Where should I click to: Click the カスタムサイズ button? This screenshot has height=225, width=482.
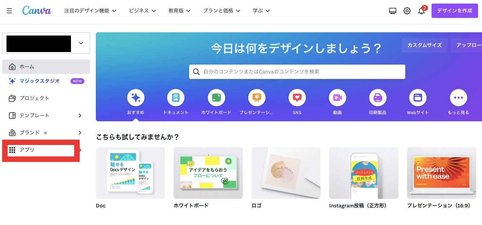pos(425,45)
